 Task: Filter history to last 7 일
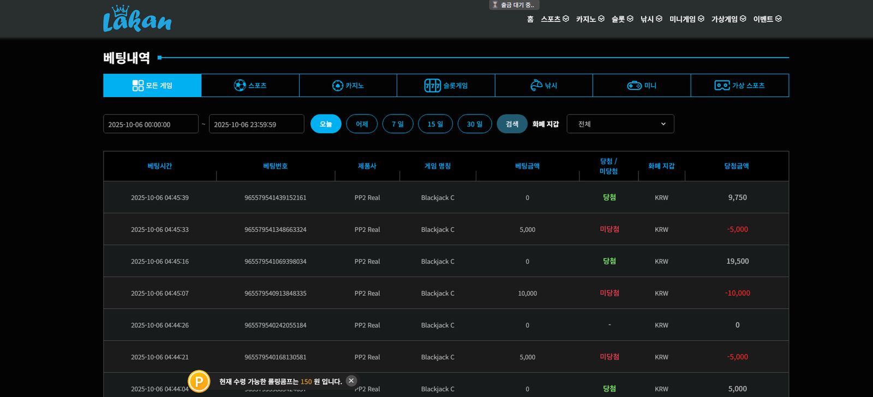click(398, 124)
